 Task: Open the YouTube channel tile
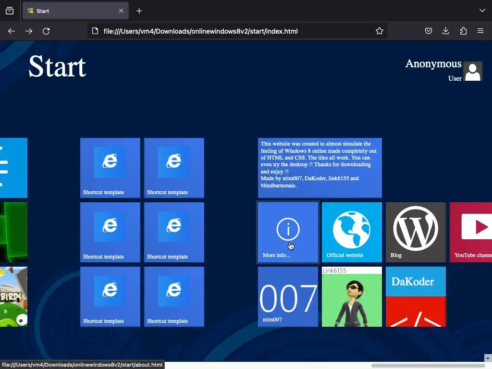[x=471, y=232]
